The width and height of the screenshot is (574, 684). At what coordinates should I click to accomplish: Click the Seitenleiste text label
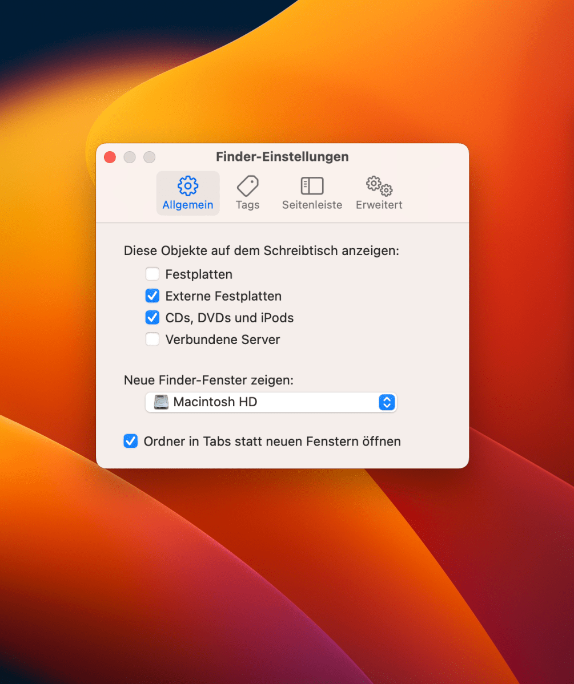click(x=312, y=205)
